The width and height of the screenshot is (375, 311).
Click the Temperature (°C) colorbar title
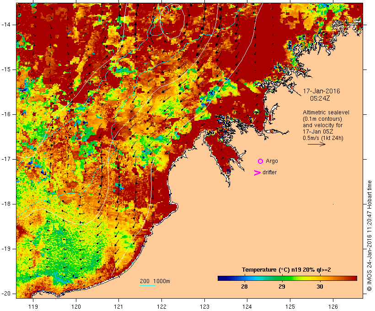[287, 270]
